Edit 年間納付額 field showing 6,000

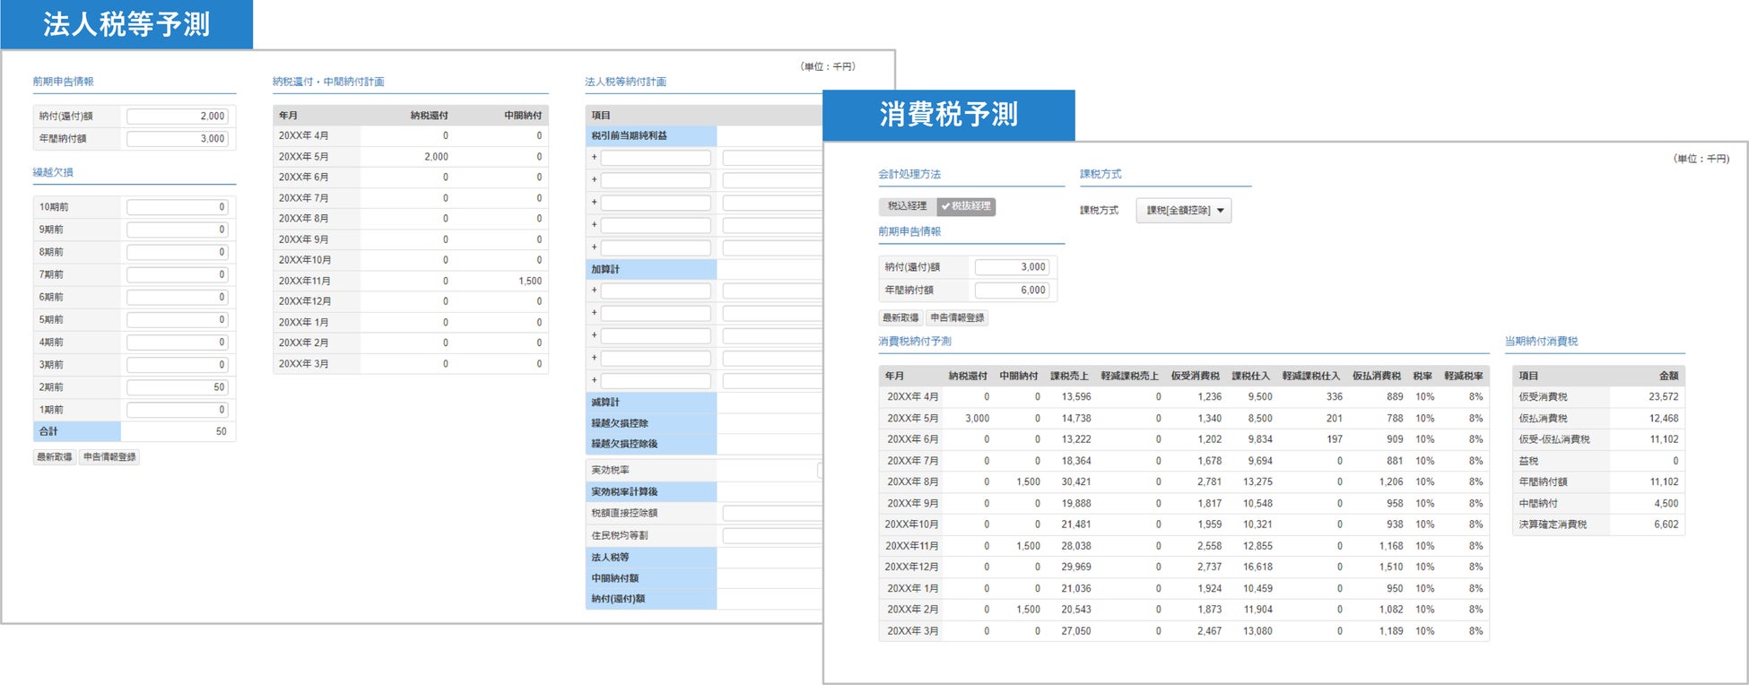point(1012,290)
